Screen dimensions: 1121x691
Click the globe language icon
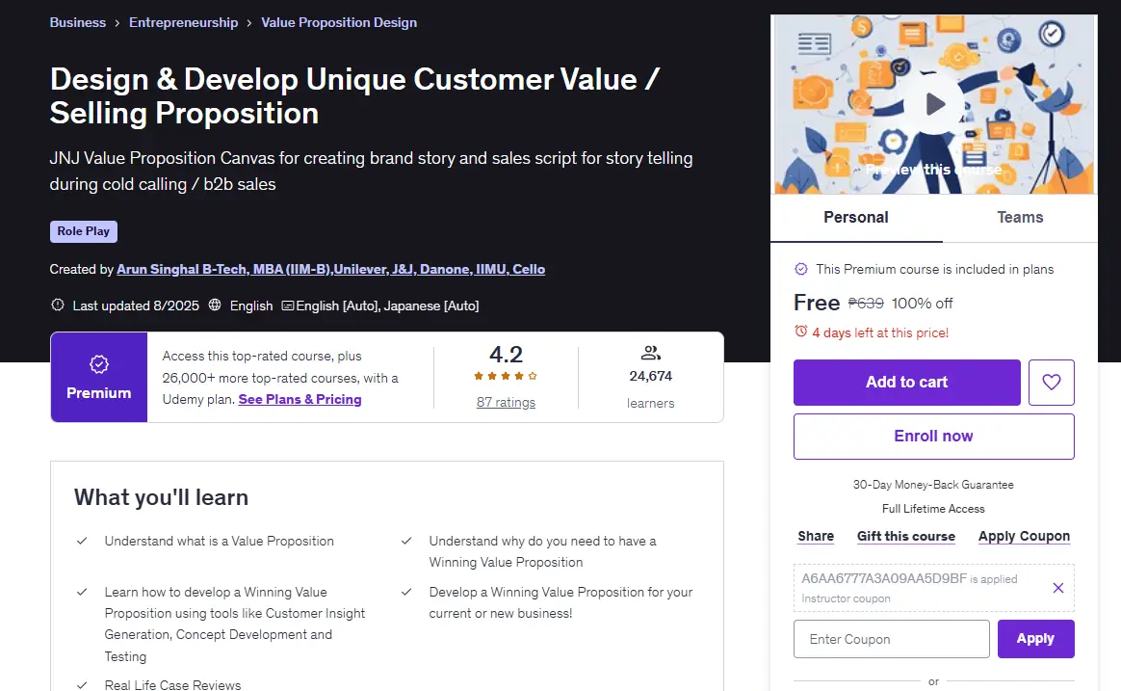pos(215,305)
